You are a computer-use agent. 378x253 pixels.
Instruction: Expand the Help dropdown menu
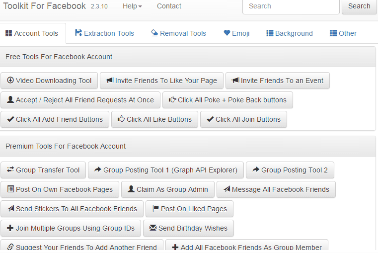[x=132, y=6]
